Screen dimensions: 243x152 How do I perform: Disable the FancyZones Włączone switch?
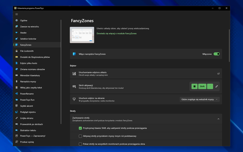217,54
